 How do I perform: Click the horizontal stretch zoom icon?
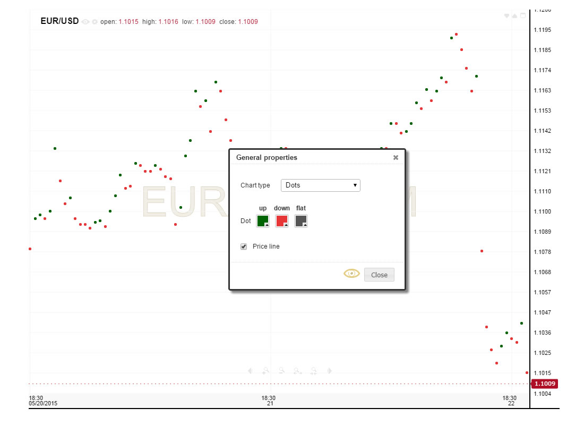pos(298,371)
